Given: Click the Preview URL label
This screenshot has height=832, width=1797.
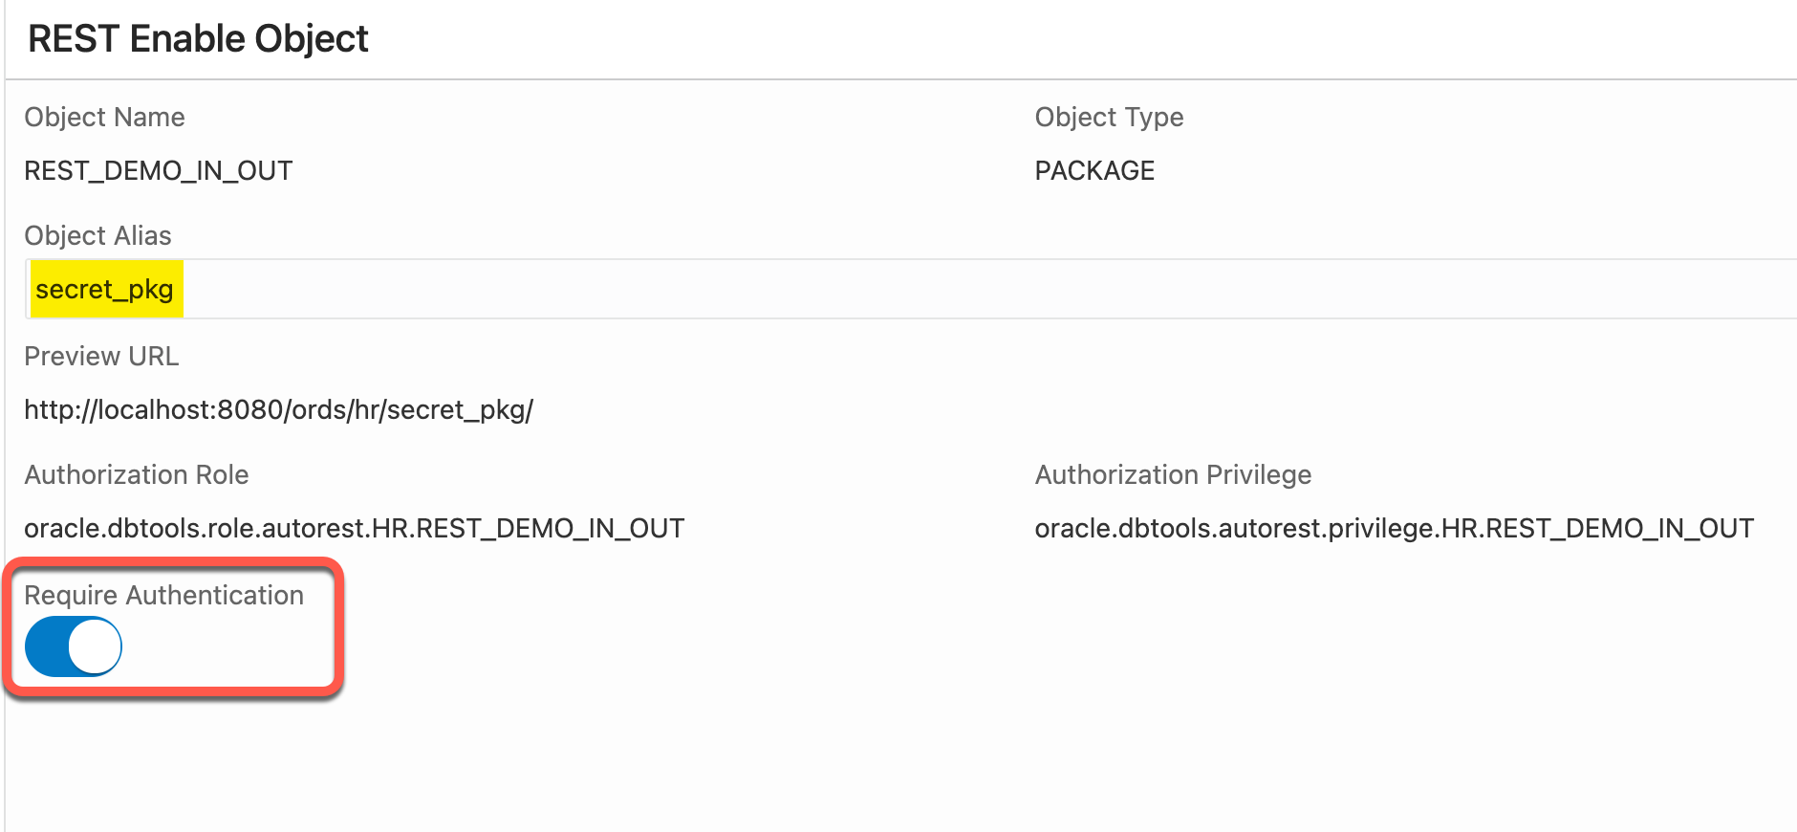Looking at the screenshot, I should [x=101, y=356].
